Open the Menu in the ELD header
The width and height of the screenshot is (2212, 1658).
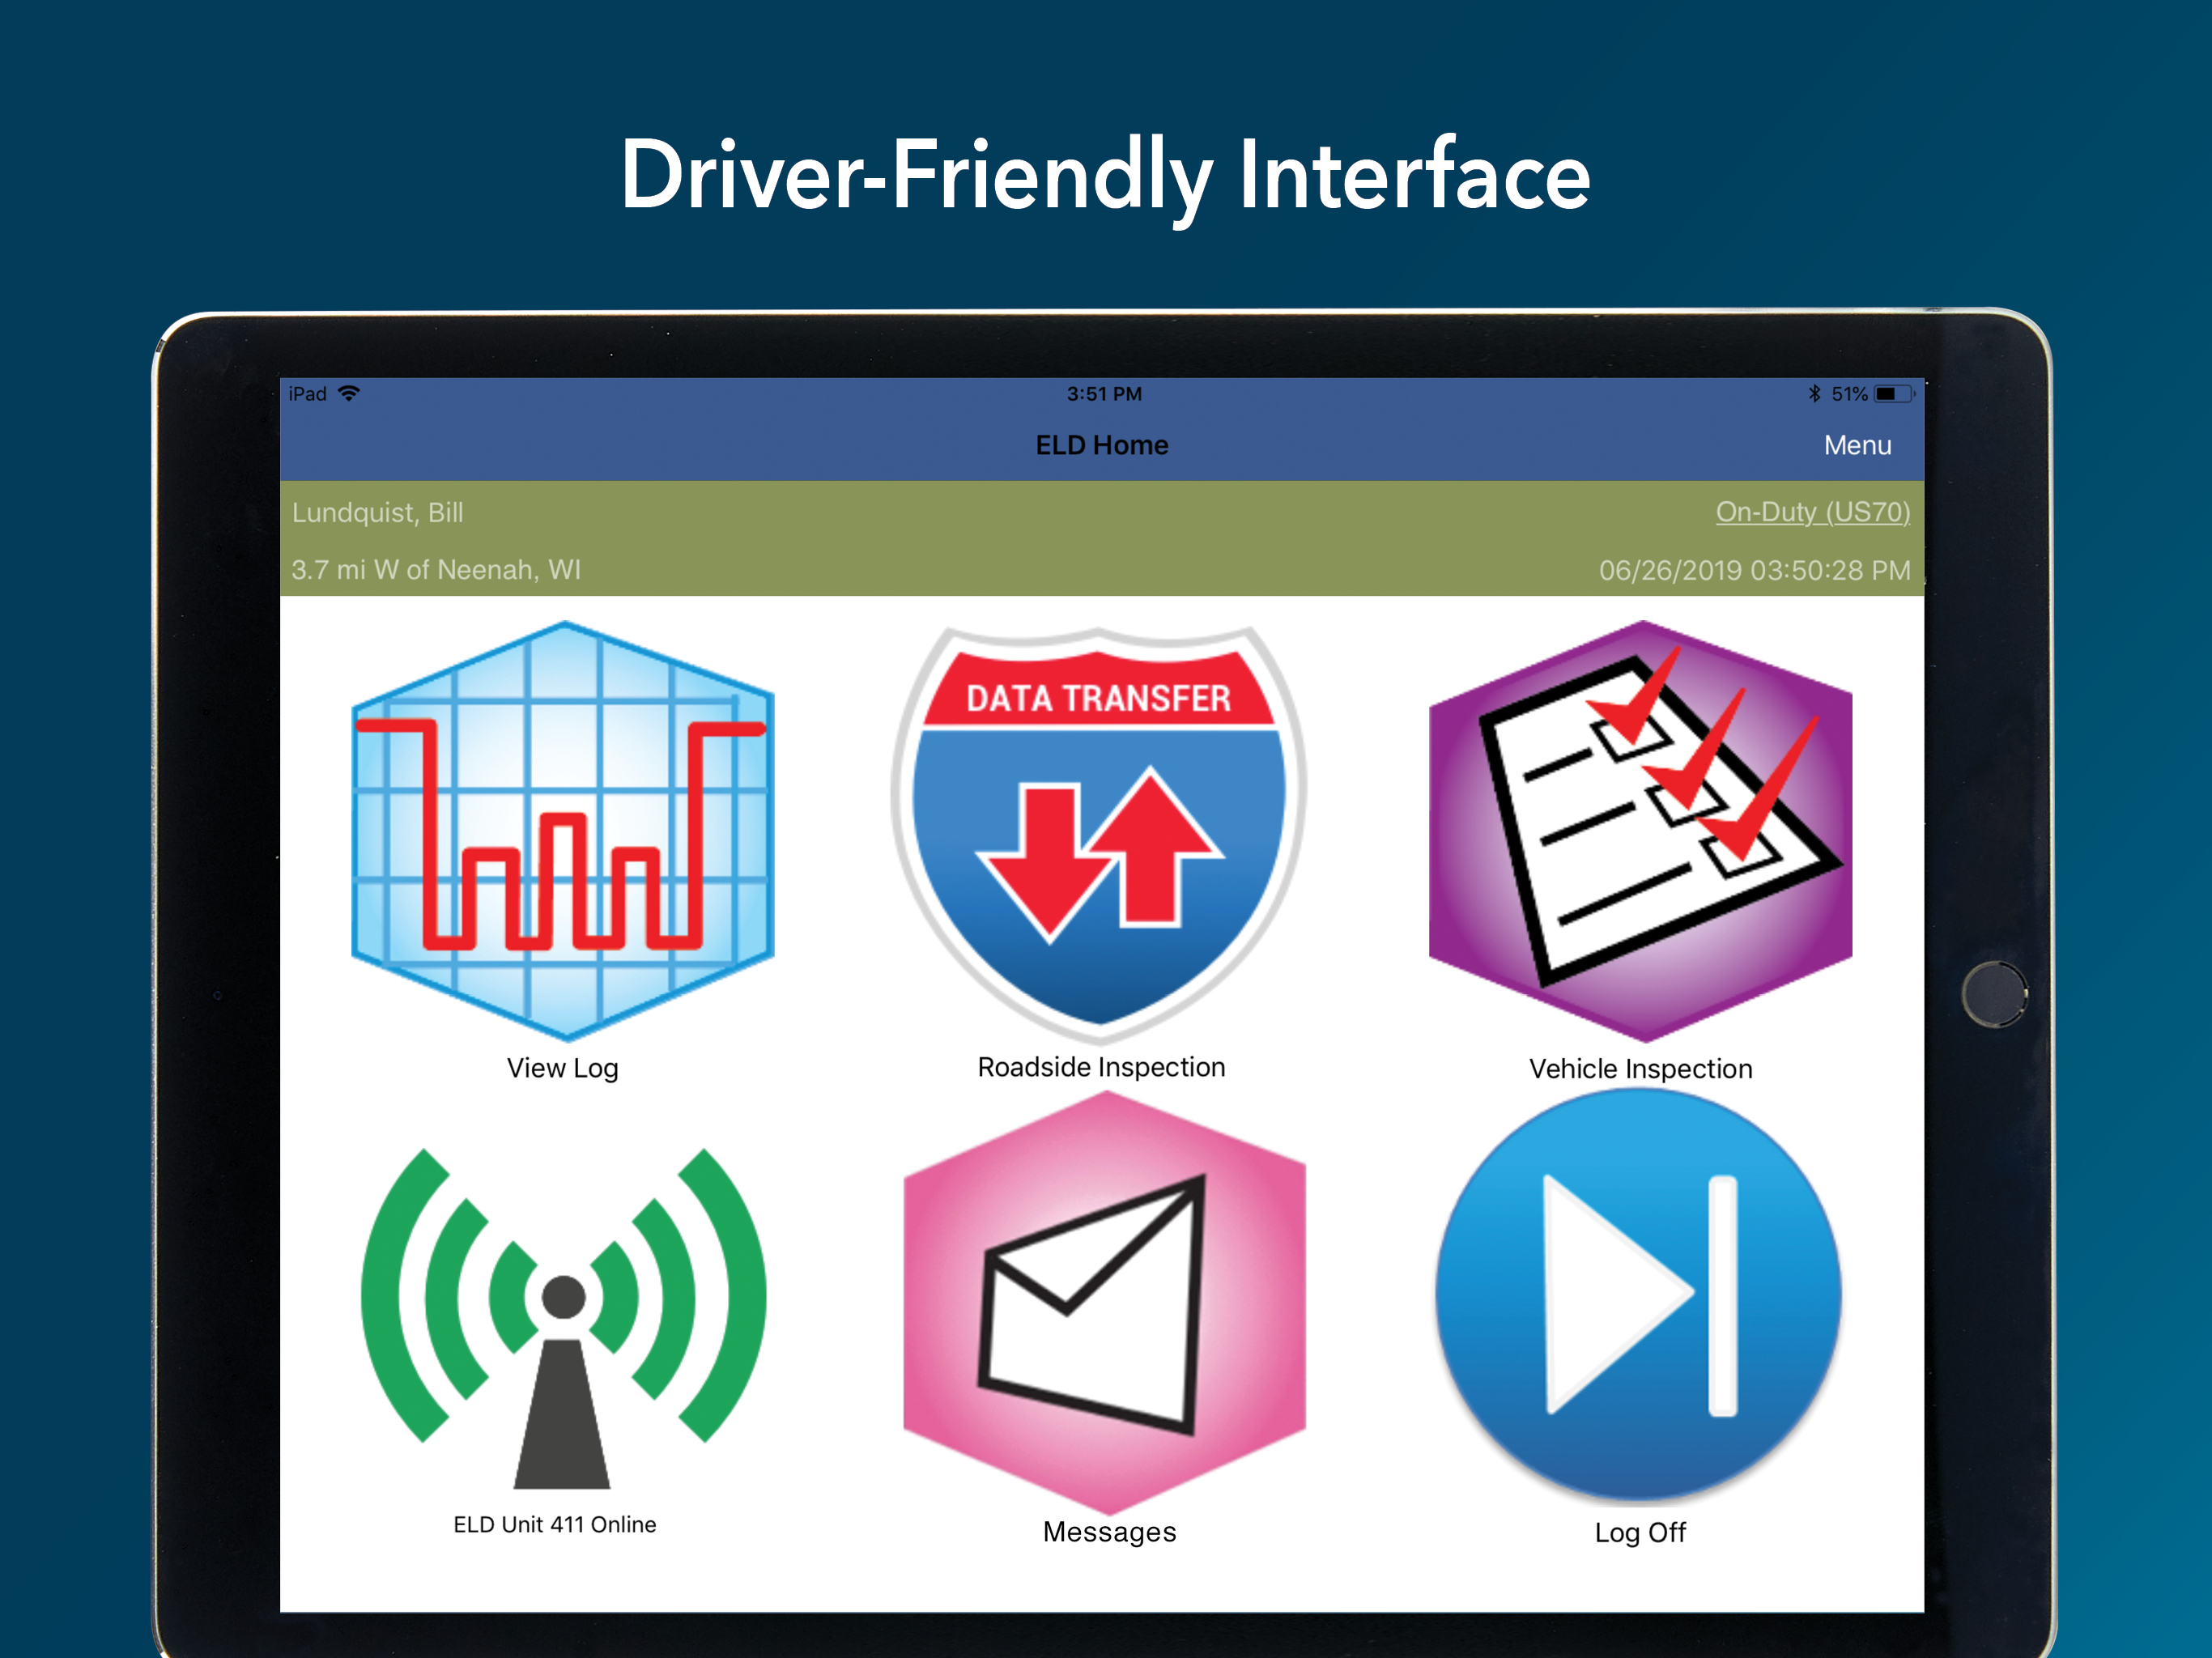coord(1857,445)
